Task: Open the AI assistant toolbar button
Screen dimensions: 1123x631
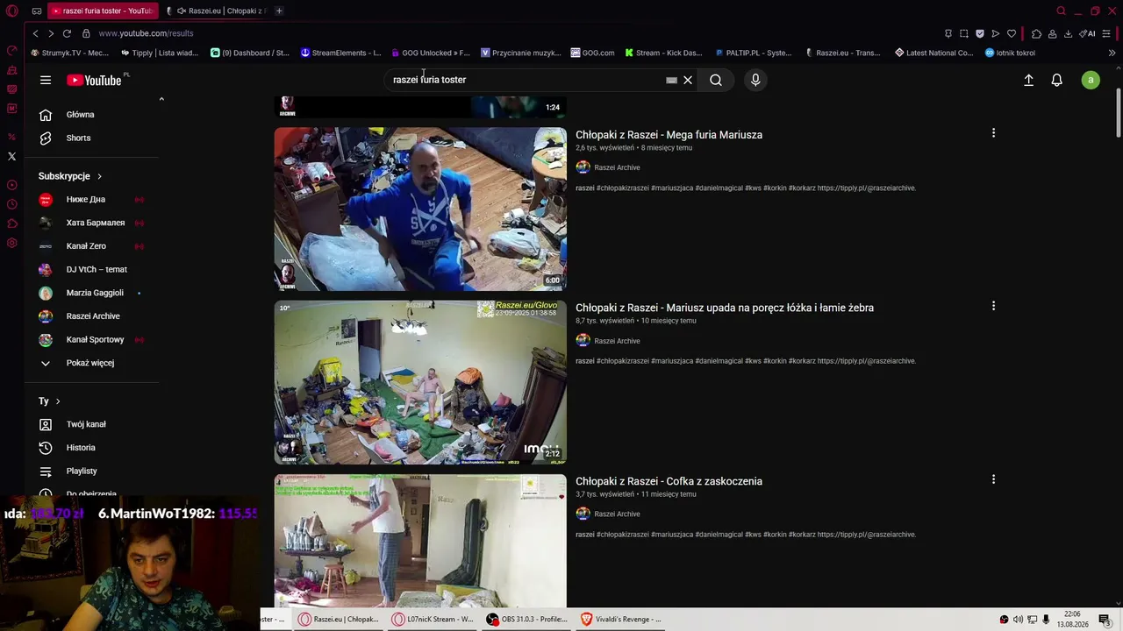Action: pyautogui.click(x=1087, y=33)
